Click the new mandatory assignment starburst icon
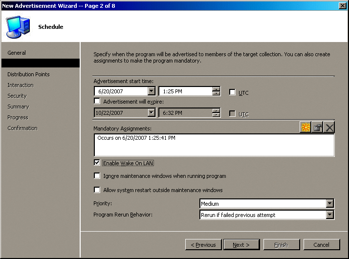349x259 pixels. pyautogui.click(x=305, y=127)
